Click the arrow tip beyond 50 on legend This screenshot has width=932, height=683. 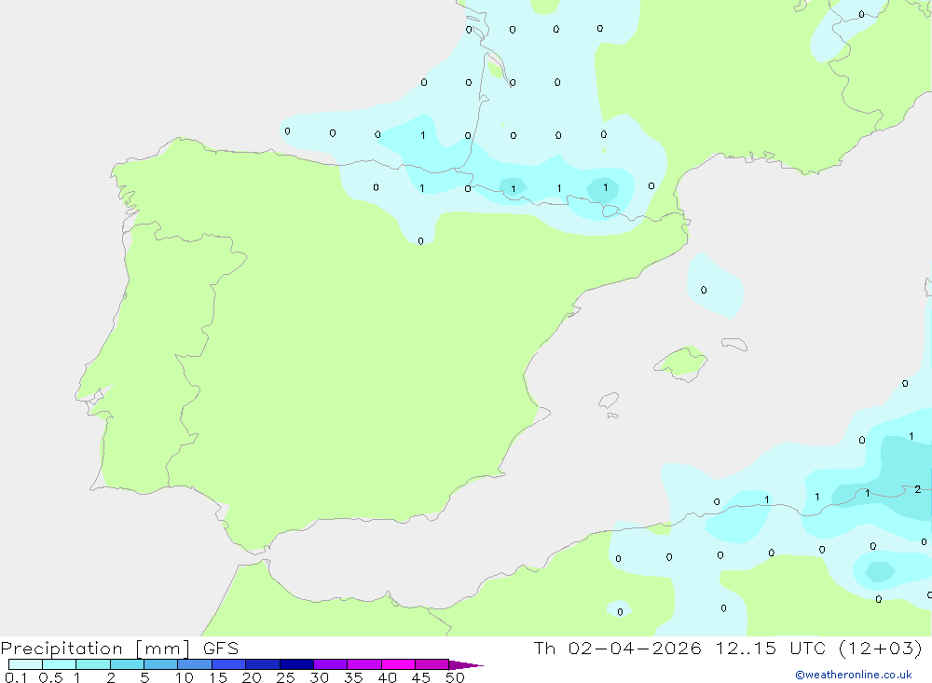click(x=466, y=664)
